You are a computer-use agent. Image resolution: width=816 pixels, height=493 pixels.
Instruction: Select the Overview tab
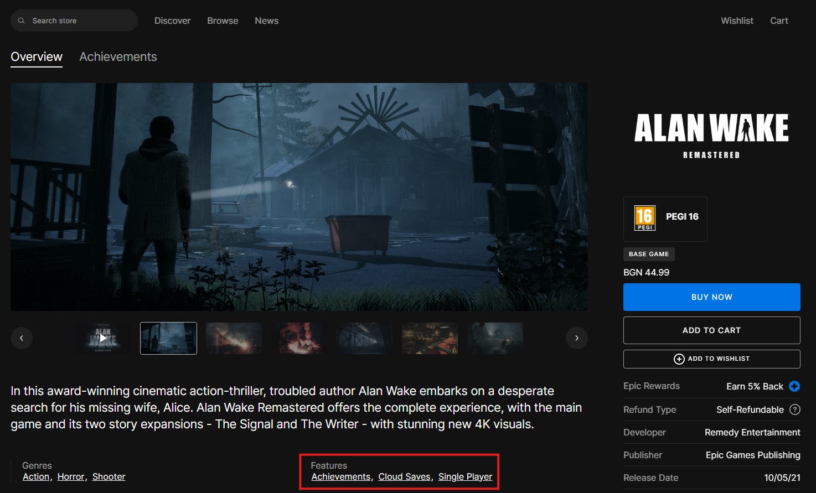(37, 57)
